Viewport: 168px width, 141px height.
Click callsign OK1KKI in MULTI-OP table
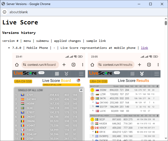(x=104, y=103)
